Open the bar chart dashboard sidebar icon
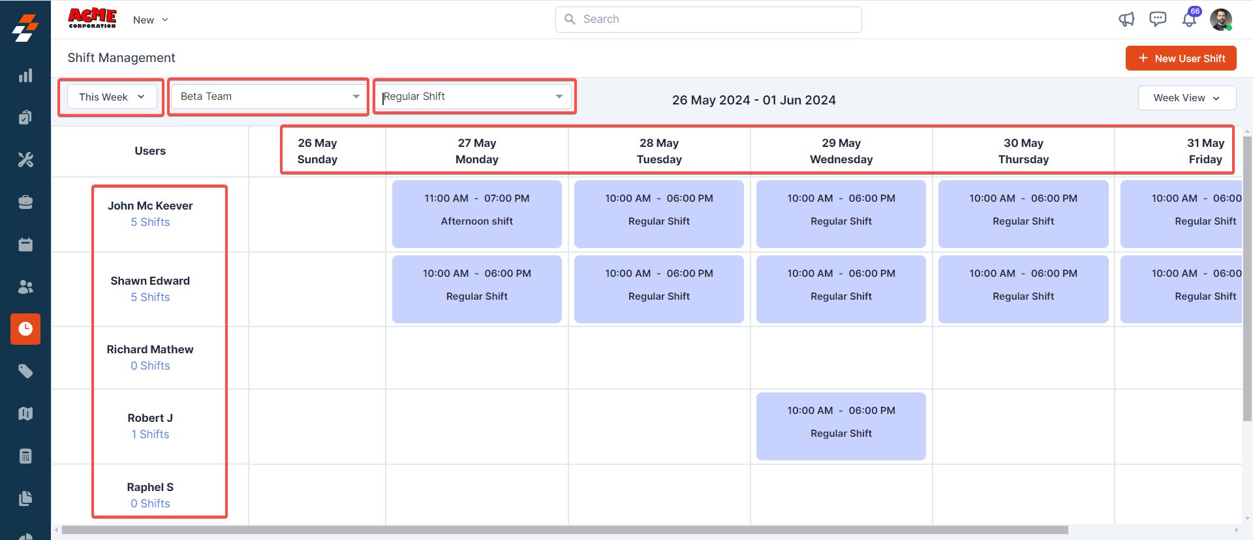The image size is (1253, 540). click(x=25, y=76)
